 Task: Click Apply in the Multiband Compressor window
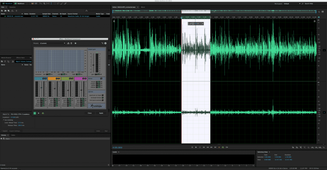click(x=101, y=113)
